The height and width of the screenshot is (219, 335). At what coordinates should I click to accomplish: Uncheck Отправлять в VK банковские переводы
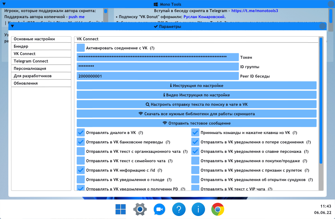click(x=81, y=142)
